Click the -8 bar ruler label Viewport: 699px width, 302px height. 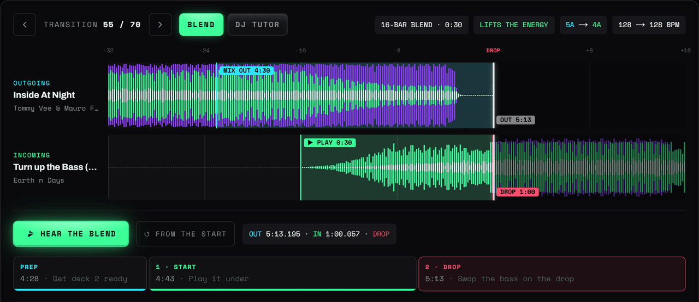[397, 50]
